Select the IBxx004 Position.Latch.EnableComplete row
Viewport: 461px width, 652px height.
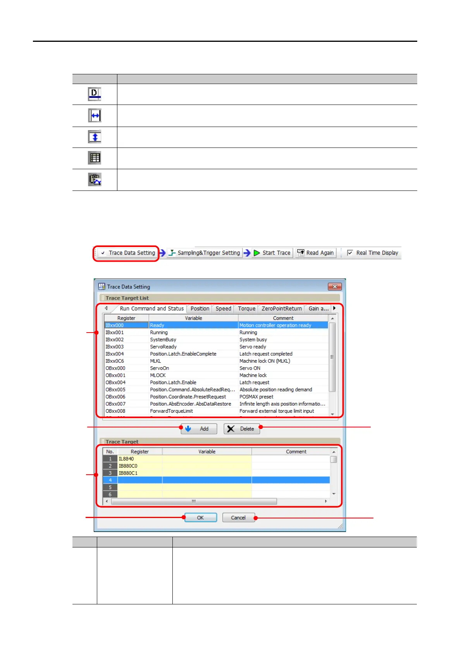point(216,354)
